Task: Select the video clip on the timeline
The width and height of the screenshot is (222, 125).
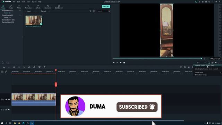Action: click(x=34, y=99)
